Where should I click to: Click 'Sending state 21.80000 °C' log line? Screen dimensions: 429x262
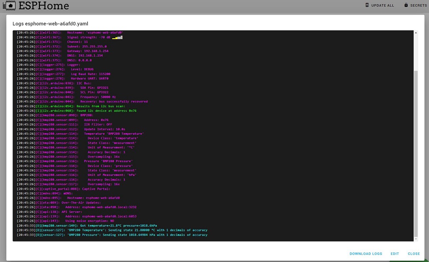[112, 230]
